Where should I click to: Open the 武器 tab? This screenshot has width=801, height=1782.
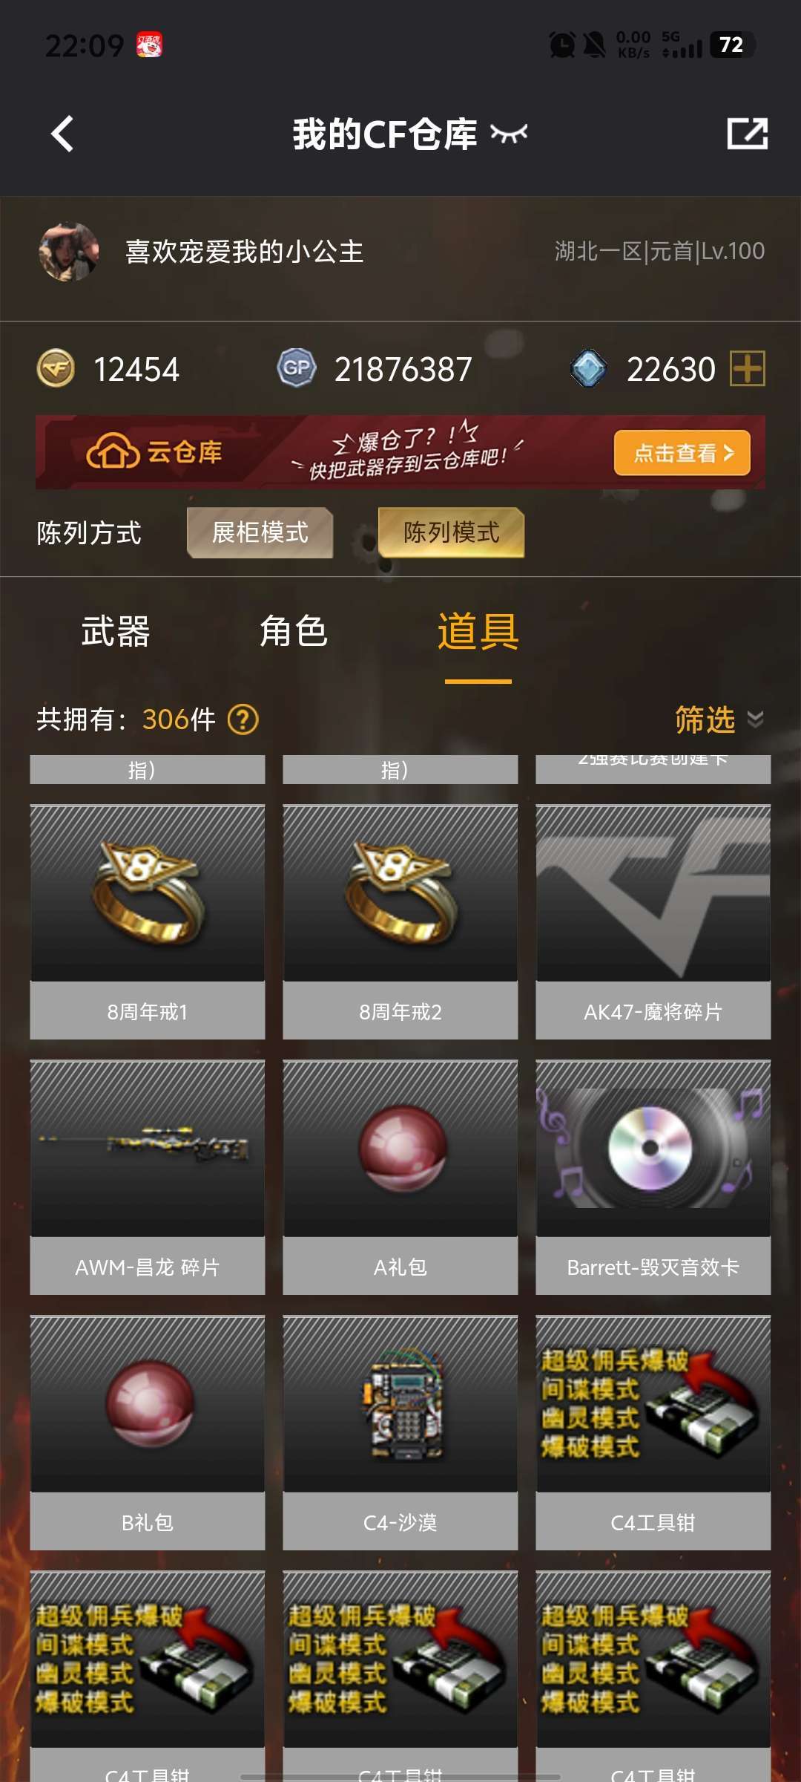tap(116, 632)
